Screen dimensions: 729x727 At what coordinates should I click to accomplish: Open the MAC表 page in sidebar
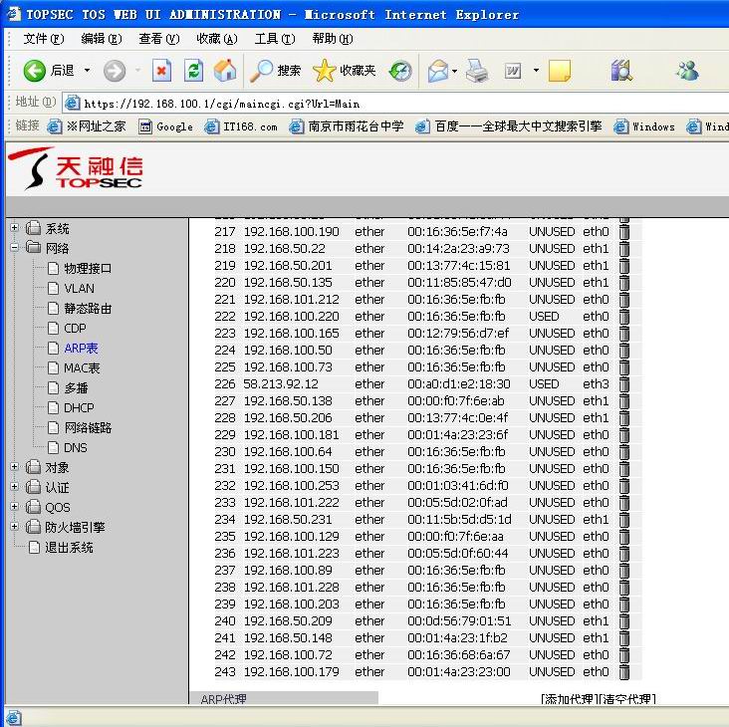tap(82, 367)
